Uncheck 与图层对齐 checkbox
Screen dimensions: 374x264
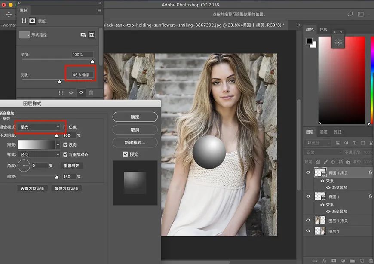[x=65, y=154]
